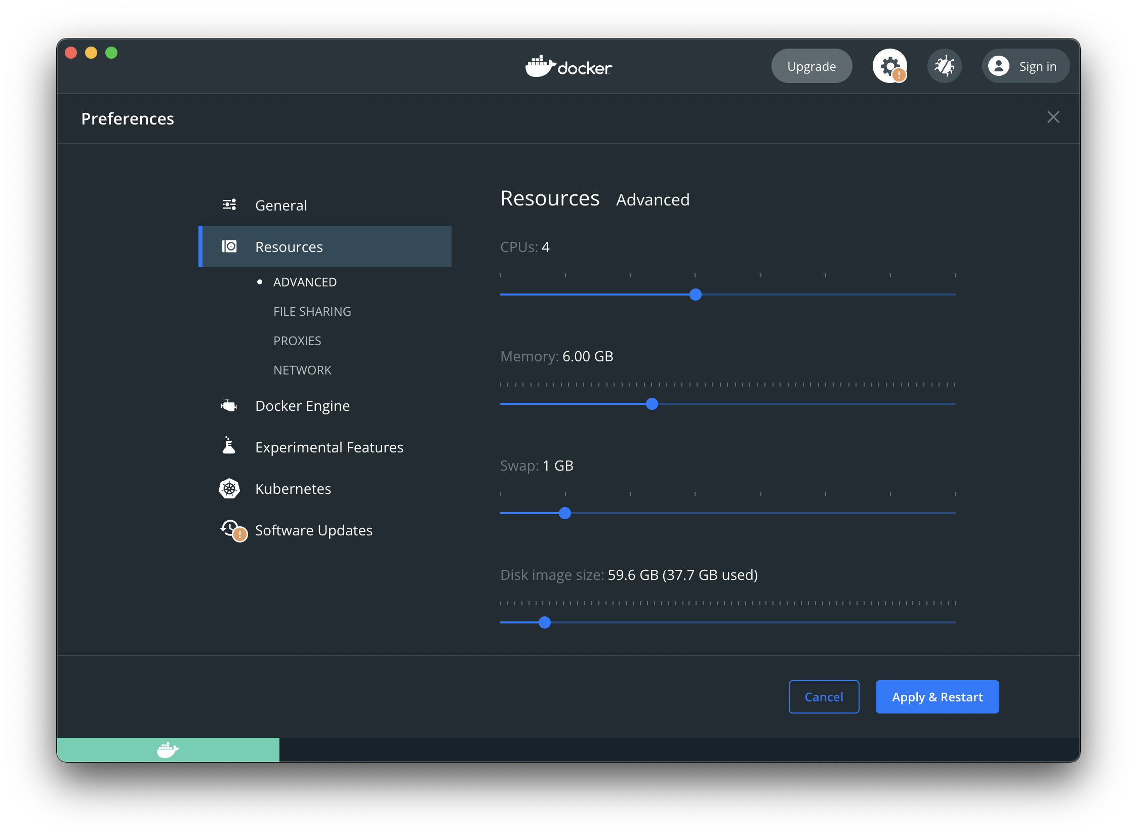Click the whale icon in bottom status bar
The width and height of the screenshot is (1137, 837).
click(x=168, y=749)
